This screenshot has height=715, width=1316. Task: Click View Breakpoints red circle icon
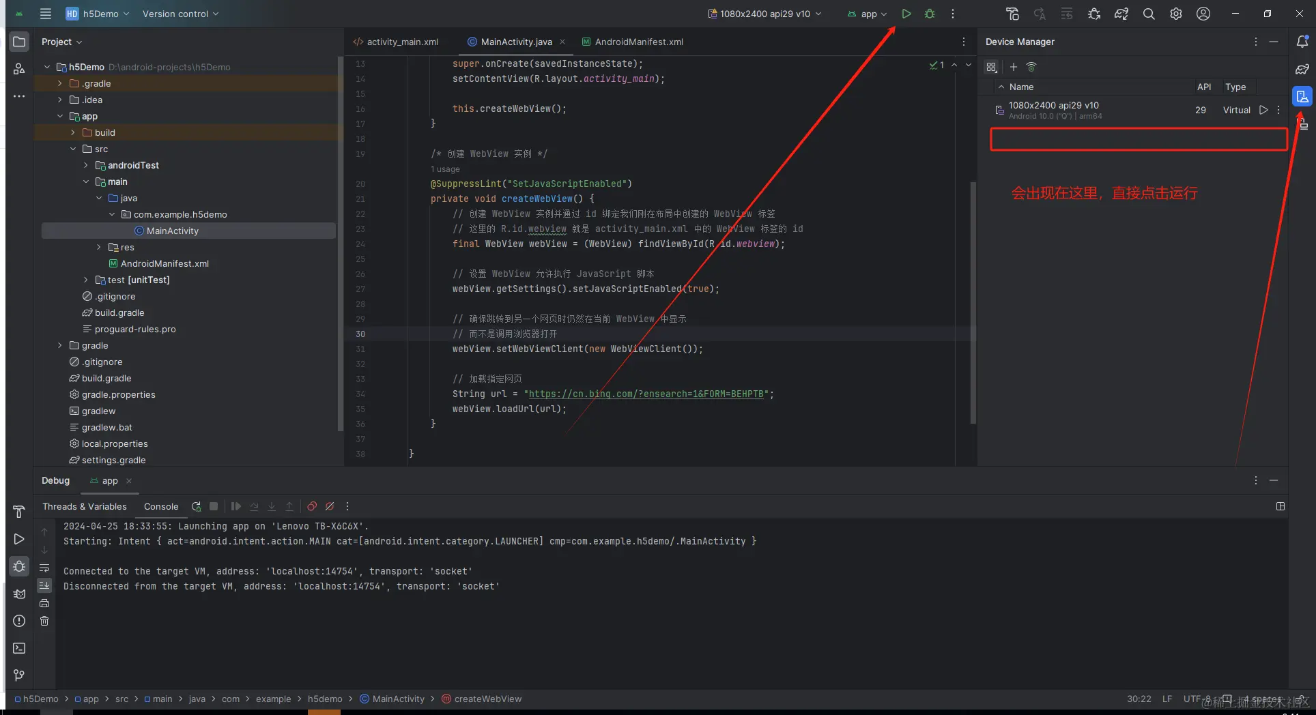[x=312, y=506]
